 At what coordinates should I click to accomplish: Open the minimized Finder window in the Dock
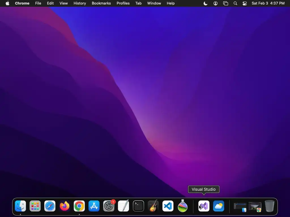[x=240, y=207]
